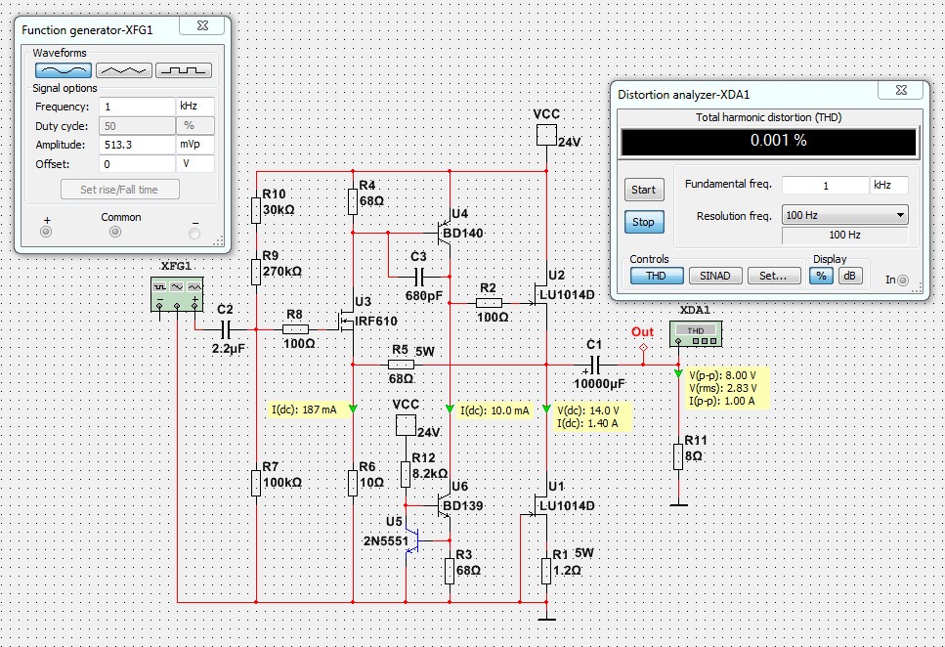The height and width of the screenshot is (647, 945).
Task: Select output capacitor C1 10000µF
Action: point(594,365)
